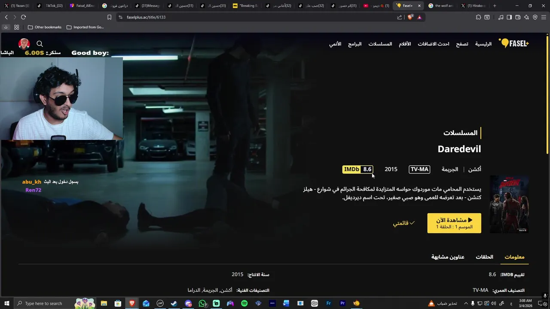Click the مشاهدة الآن watch button
550x309 pixels.
click(x=454, y=223)
